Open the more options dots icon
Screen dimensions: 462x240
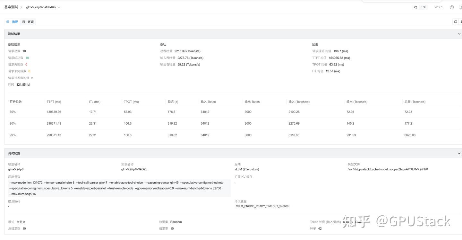461,22
